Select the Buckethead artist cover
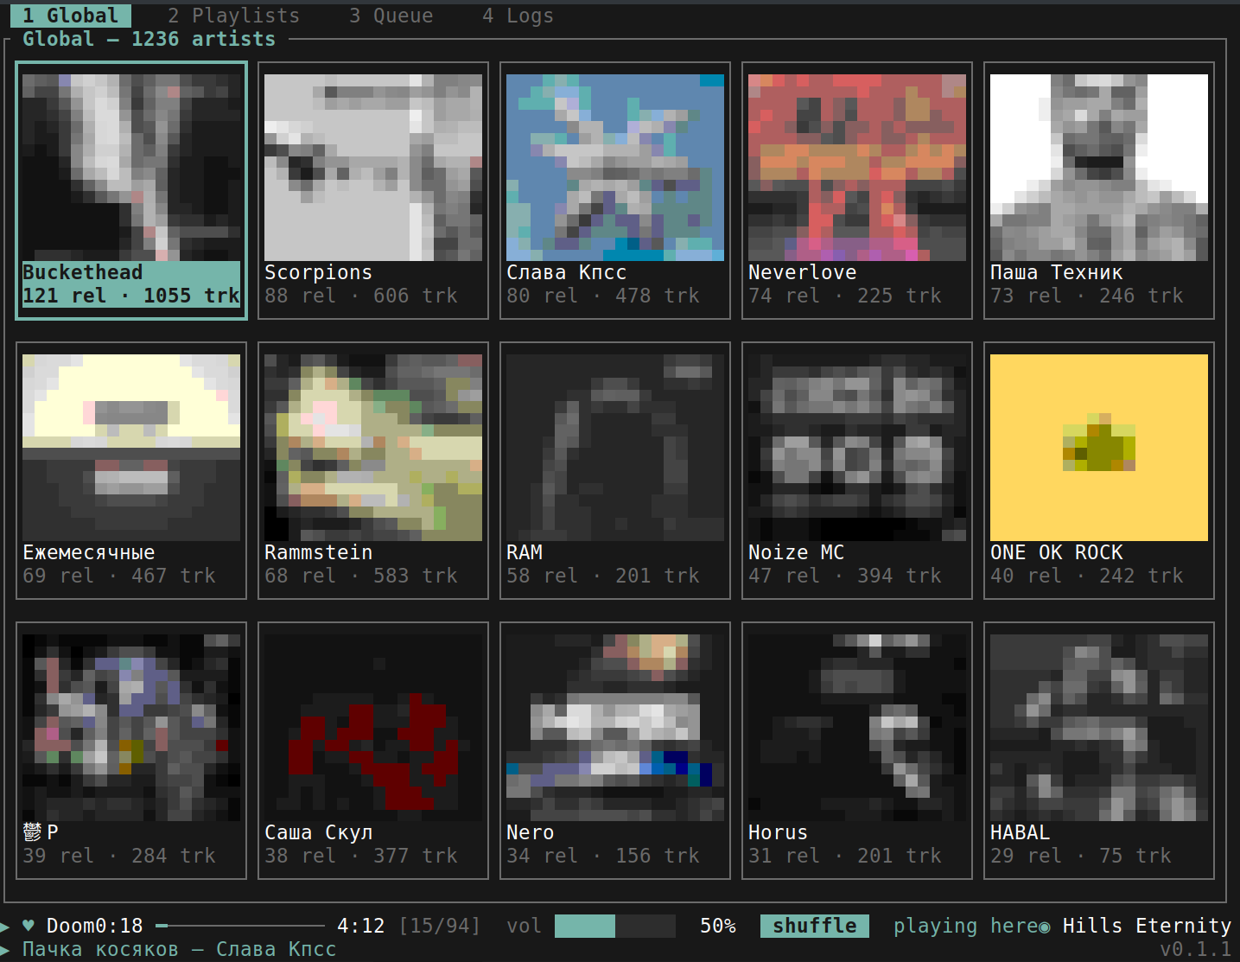This screenshot has height=962, width=1240. point(131,168)
